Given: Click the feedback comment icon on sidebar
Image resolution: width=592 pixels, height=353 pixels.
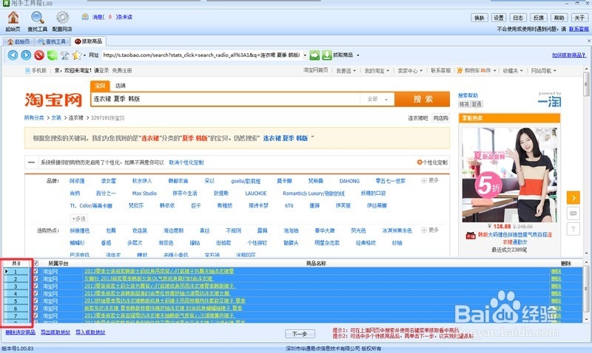Looking at the screenshot, I should click(x=573, y=213).
